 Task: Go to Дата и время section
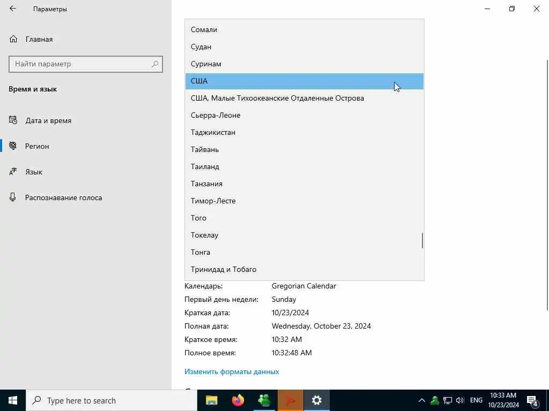(86, 120)
